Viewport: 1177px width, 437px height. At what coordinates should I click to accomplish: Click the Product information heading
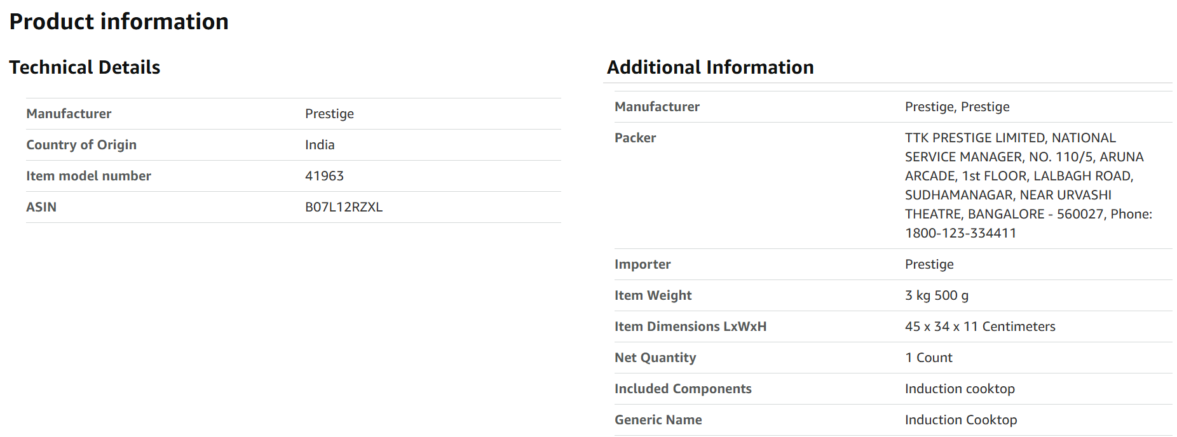click(x=119, y=22)
